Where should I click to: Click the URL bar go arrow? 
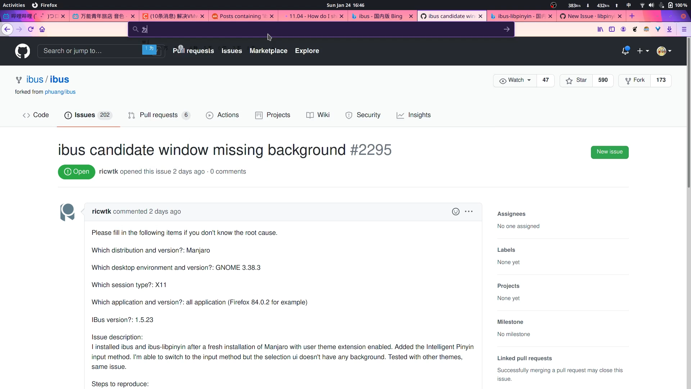(x=506, y=29)
